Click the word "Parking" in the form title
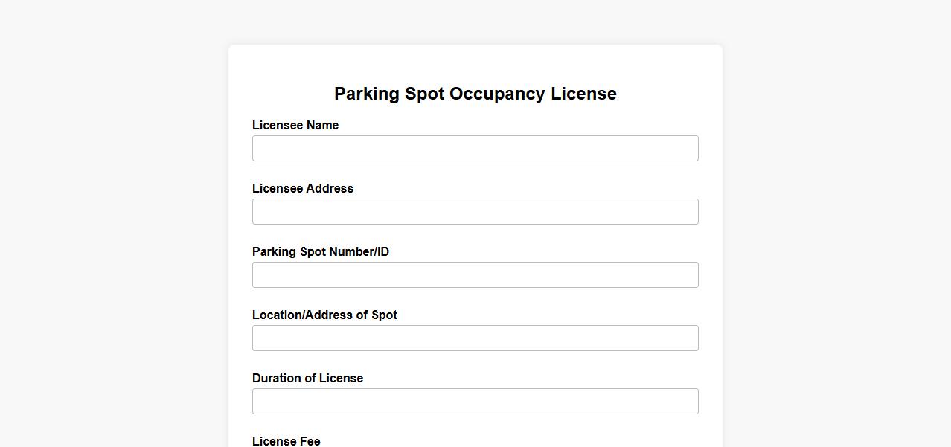This screenshot has height=447, width=951. [x=367, y=94]
